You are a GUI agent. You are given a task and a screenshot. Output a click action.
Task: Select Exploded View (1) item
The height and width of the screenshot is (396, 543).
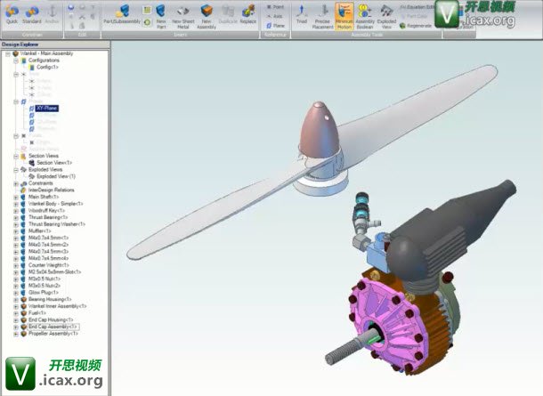click(x=56, y=176)
